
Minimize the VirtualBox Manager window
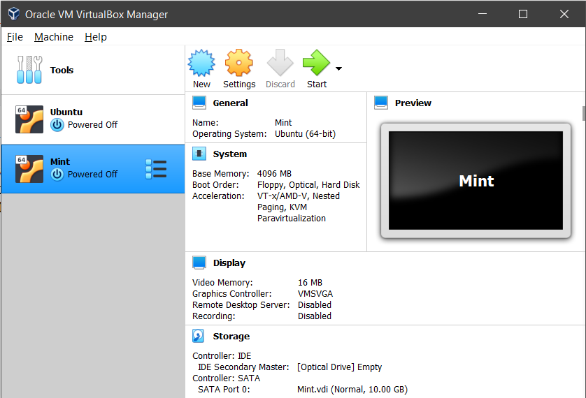[x=483, y=14]
